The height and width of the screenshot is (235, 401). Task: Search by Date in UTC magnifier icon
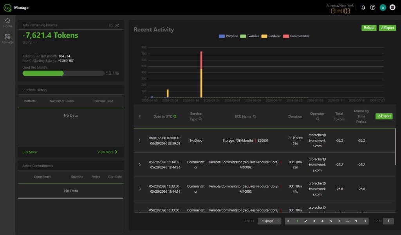pyautogui.click(x=175, y=116)
